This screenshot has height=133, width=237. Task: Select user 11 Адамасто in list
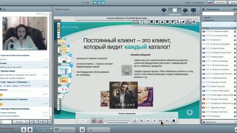[x=219, y=40]
